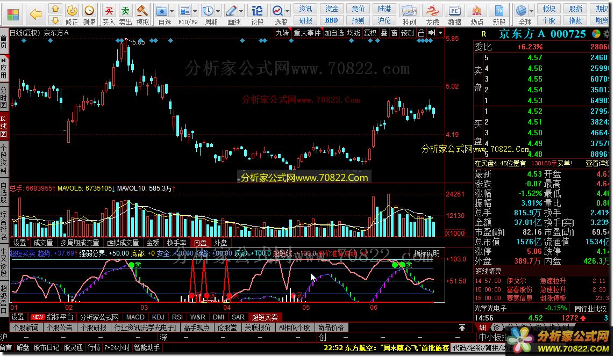Switch to the KDJ indicator tab
This screenshot has height=357, width=614.
pos(158,317)
